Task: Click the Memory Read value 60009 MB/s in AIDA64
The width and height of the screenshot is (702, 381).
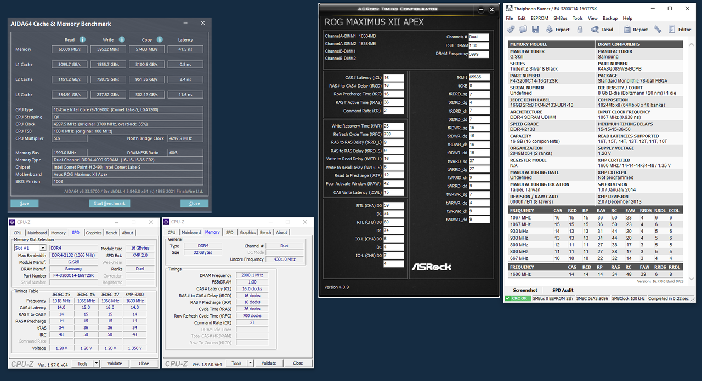Action: pos(69,49)
